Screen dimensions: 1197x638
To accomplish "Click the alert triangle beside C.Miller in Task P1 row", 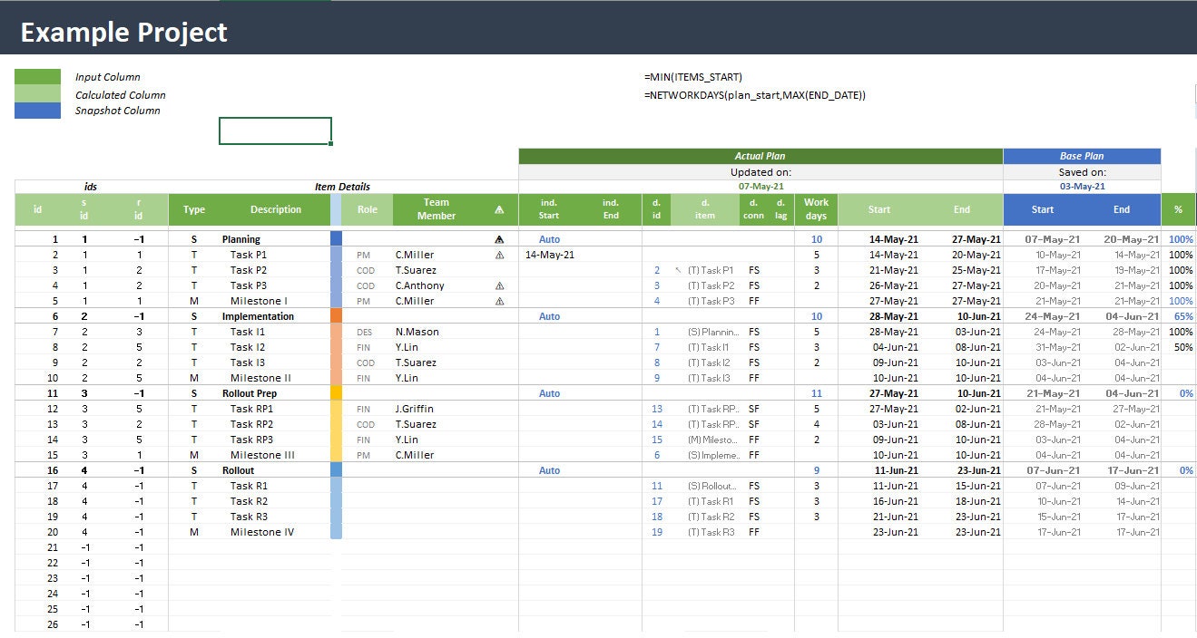I will coord(500,255).
